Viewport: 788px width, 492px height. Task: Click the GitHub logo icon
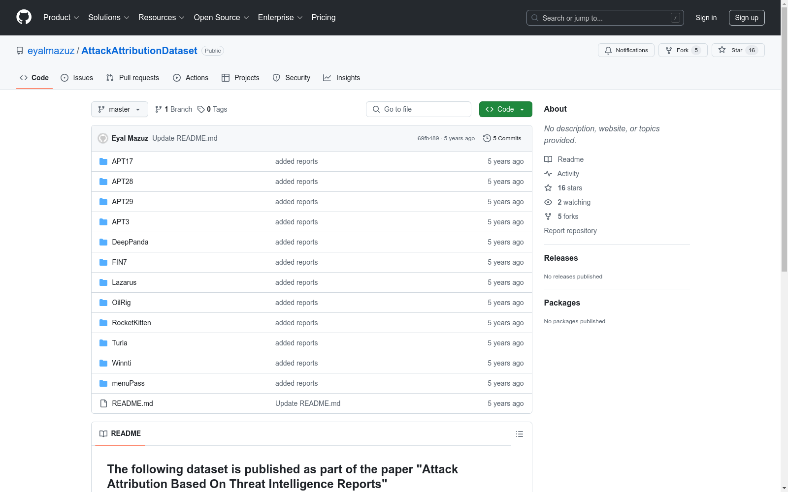point(24,17)
